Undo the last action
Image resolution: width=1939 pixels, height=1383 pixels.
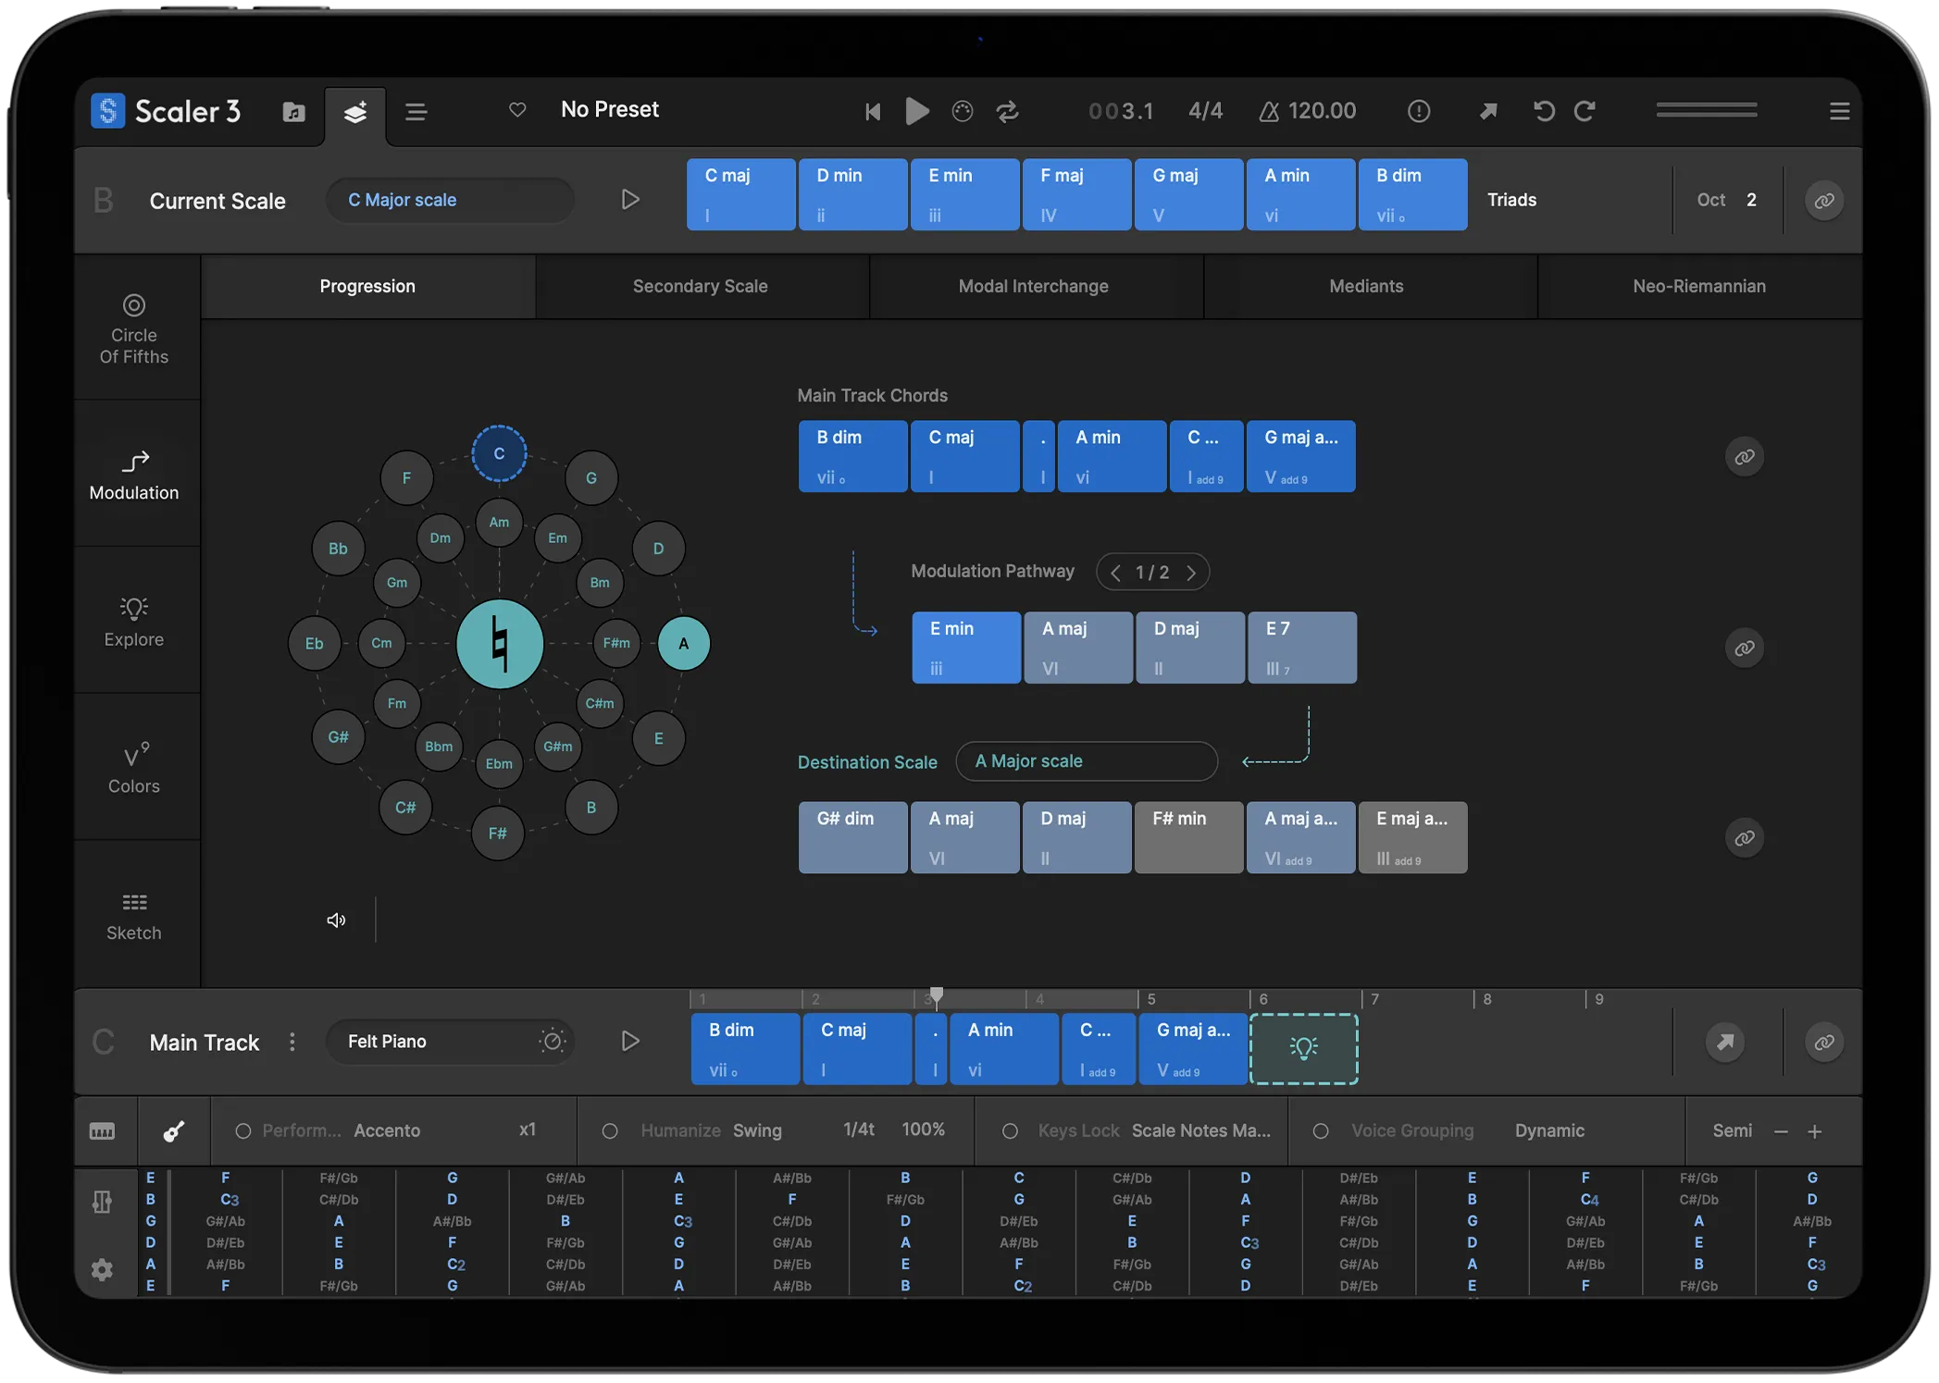pos(1543,112)
